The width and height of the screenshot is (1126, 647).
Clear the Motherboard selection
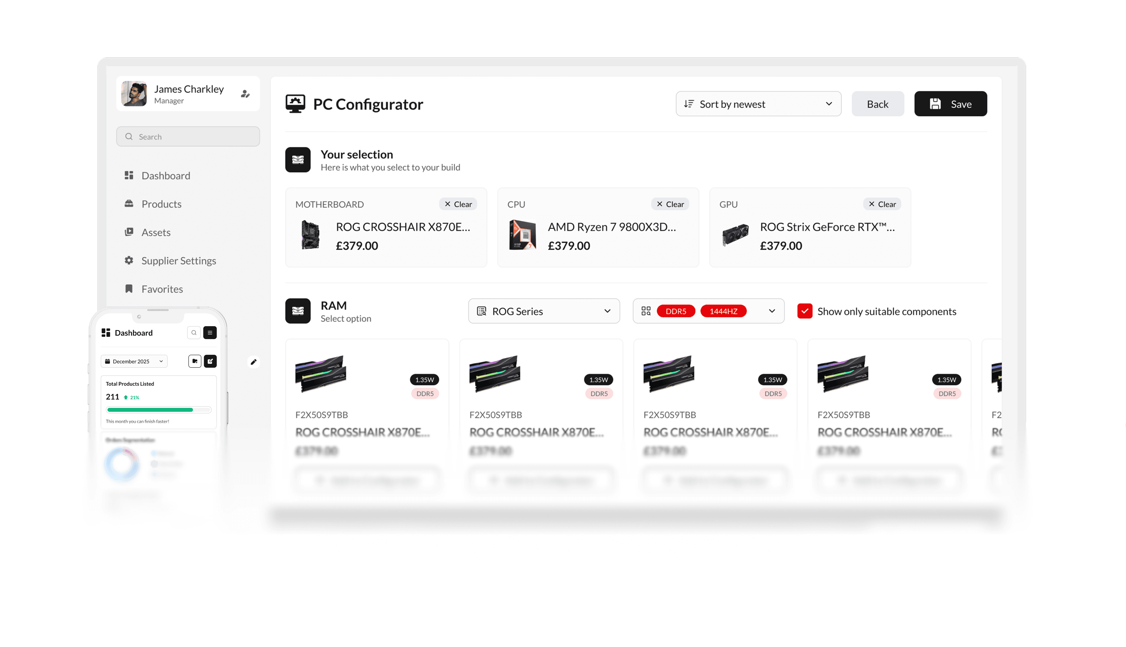pyautogui.click(x=458, y=204)
